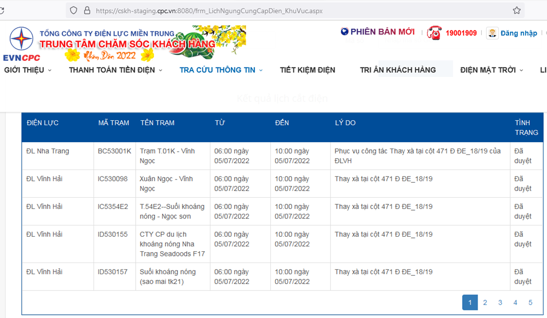This screenshot has width=547, height=318.
Task: Open the Thanh toán tiền điện dropdown
Action: coord(116,70)
